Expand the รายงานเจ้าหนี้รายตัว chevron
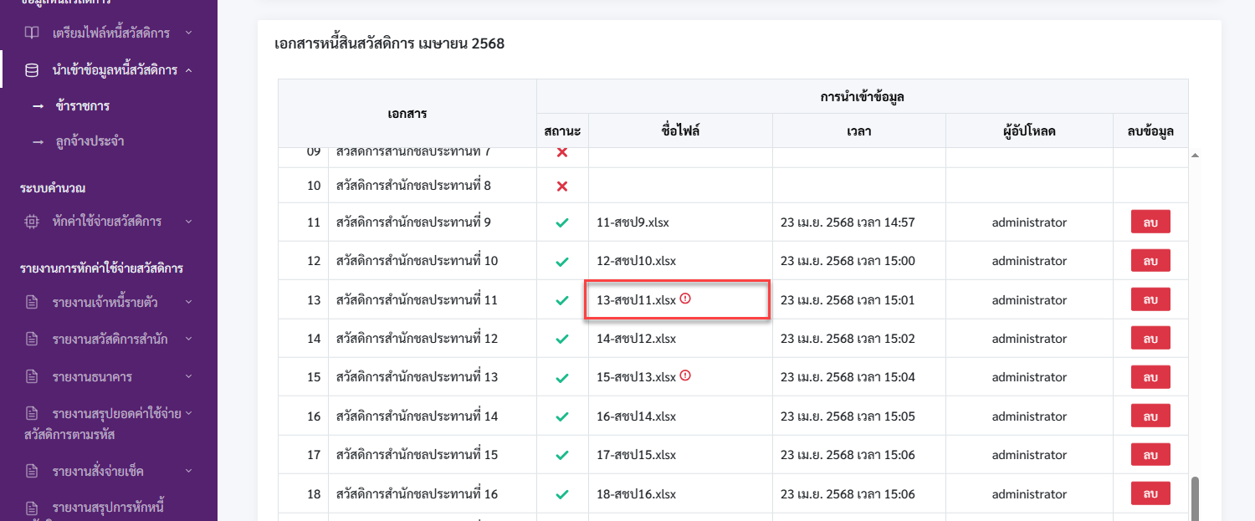This screenshot has height=521, width=1255. coord(188,301)
